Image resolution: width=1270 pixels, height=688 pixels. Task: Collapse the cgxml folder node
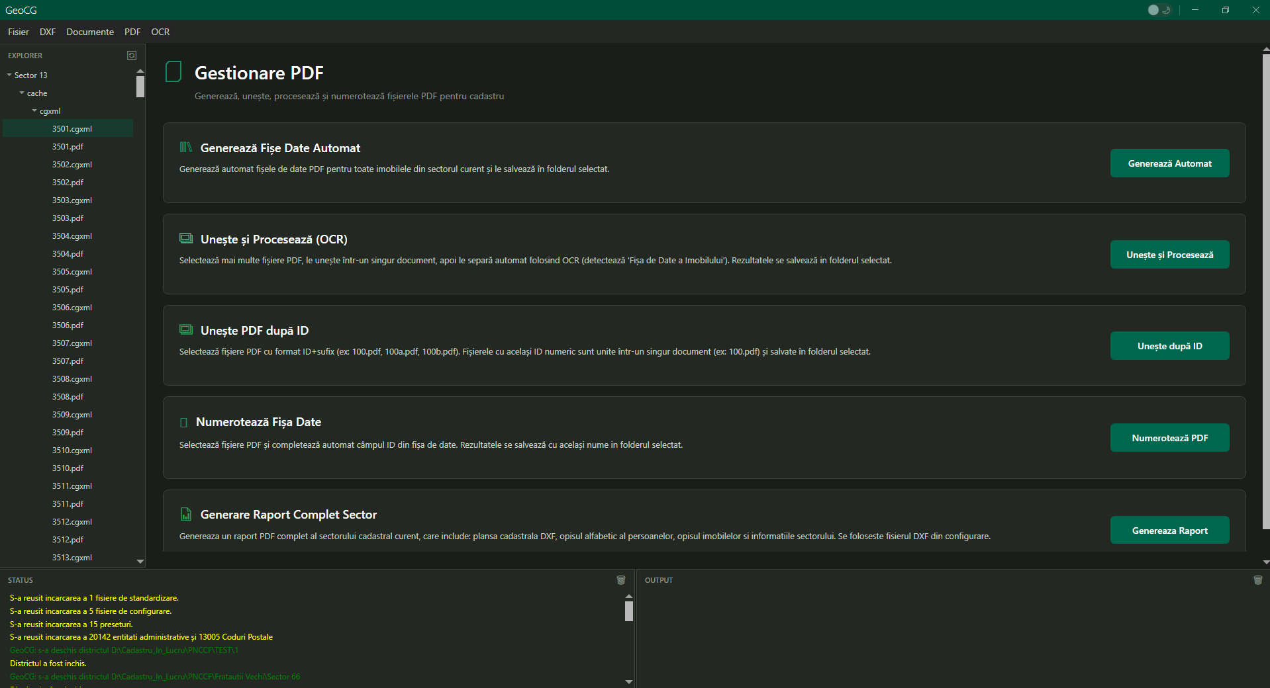(34, 111)
